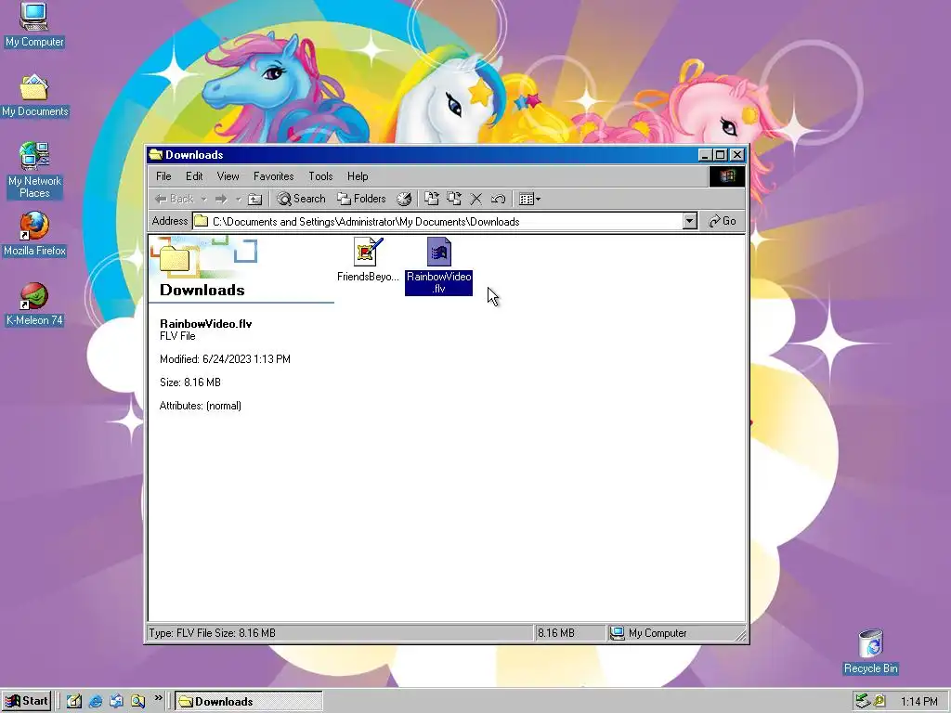Click Show Desktop quick launch icon
951x713 pixels.
[74, 702]
